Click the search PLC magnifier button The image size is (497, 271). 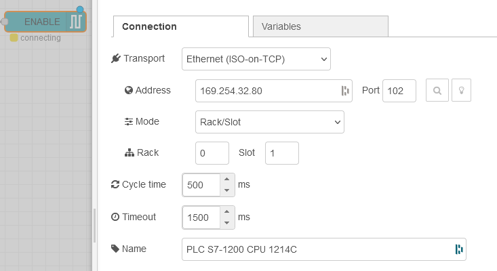[437, 91]
